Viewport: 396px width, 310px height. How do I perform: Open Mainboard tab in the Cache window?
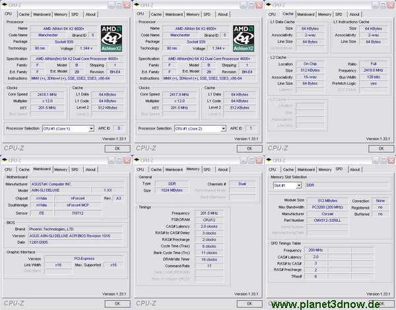(306, 14)
